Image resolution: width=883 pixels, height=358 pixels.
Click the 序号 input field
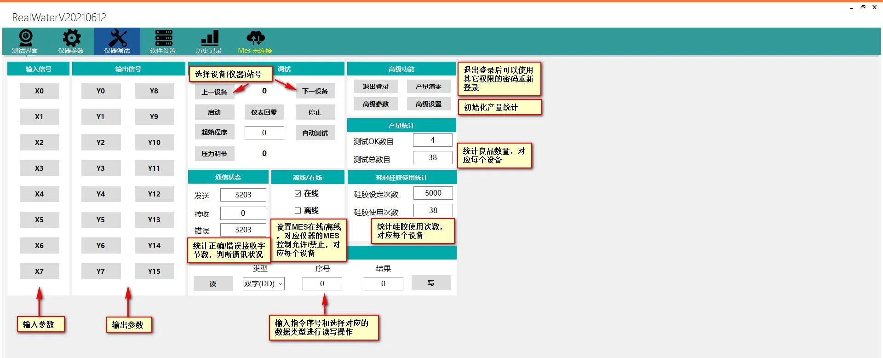(x=322, y=283)
